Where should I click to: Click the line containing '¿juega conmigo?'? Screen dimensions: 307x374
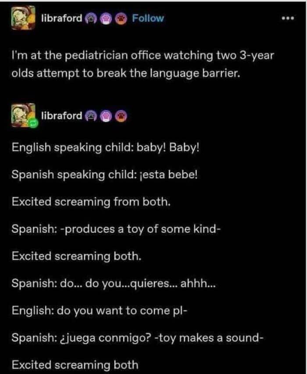137,338
